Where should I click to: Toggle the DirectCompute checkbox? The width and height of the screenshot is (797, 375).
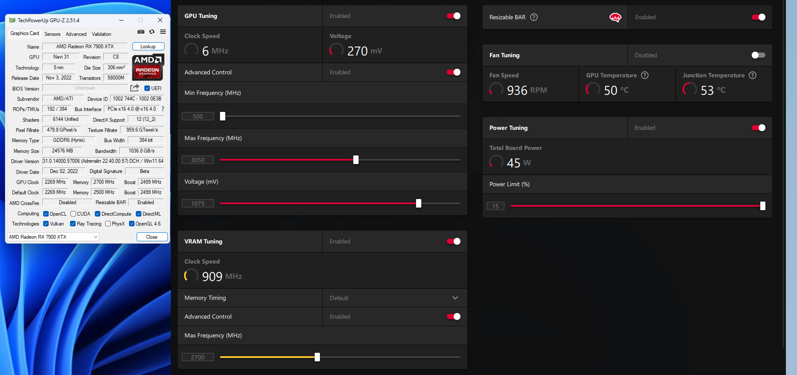(x=97, y=214)
